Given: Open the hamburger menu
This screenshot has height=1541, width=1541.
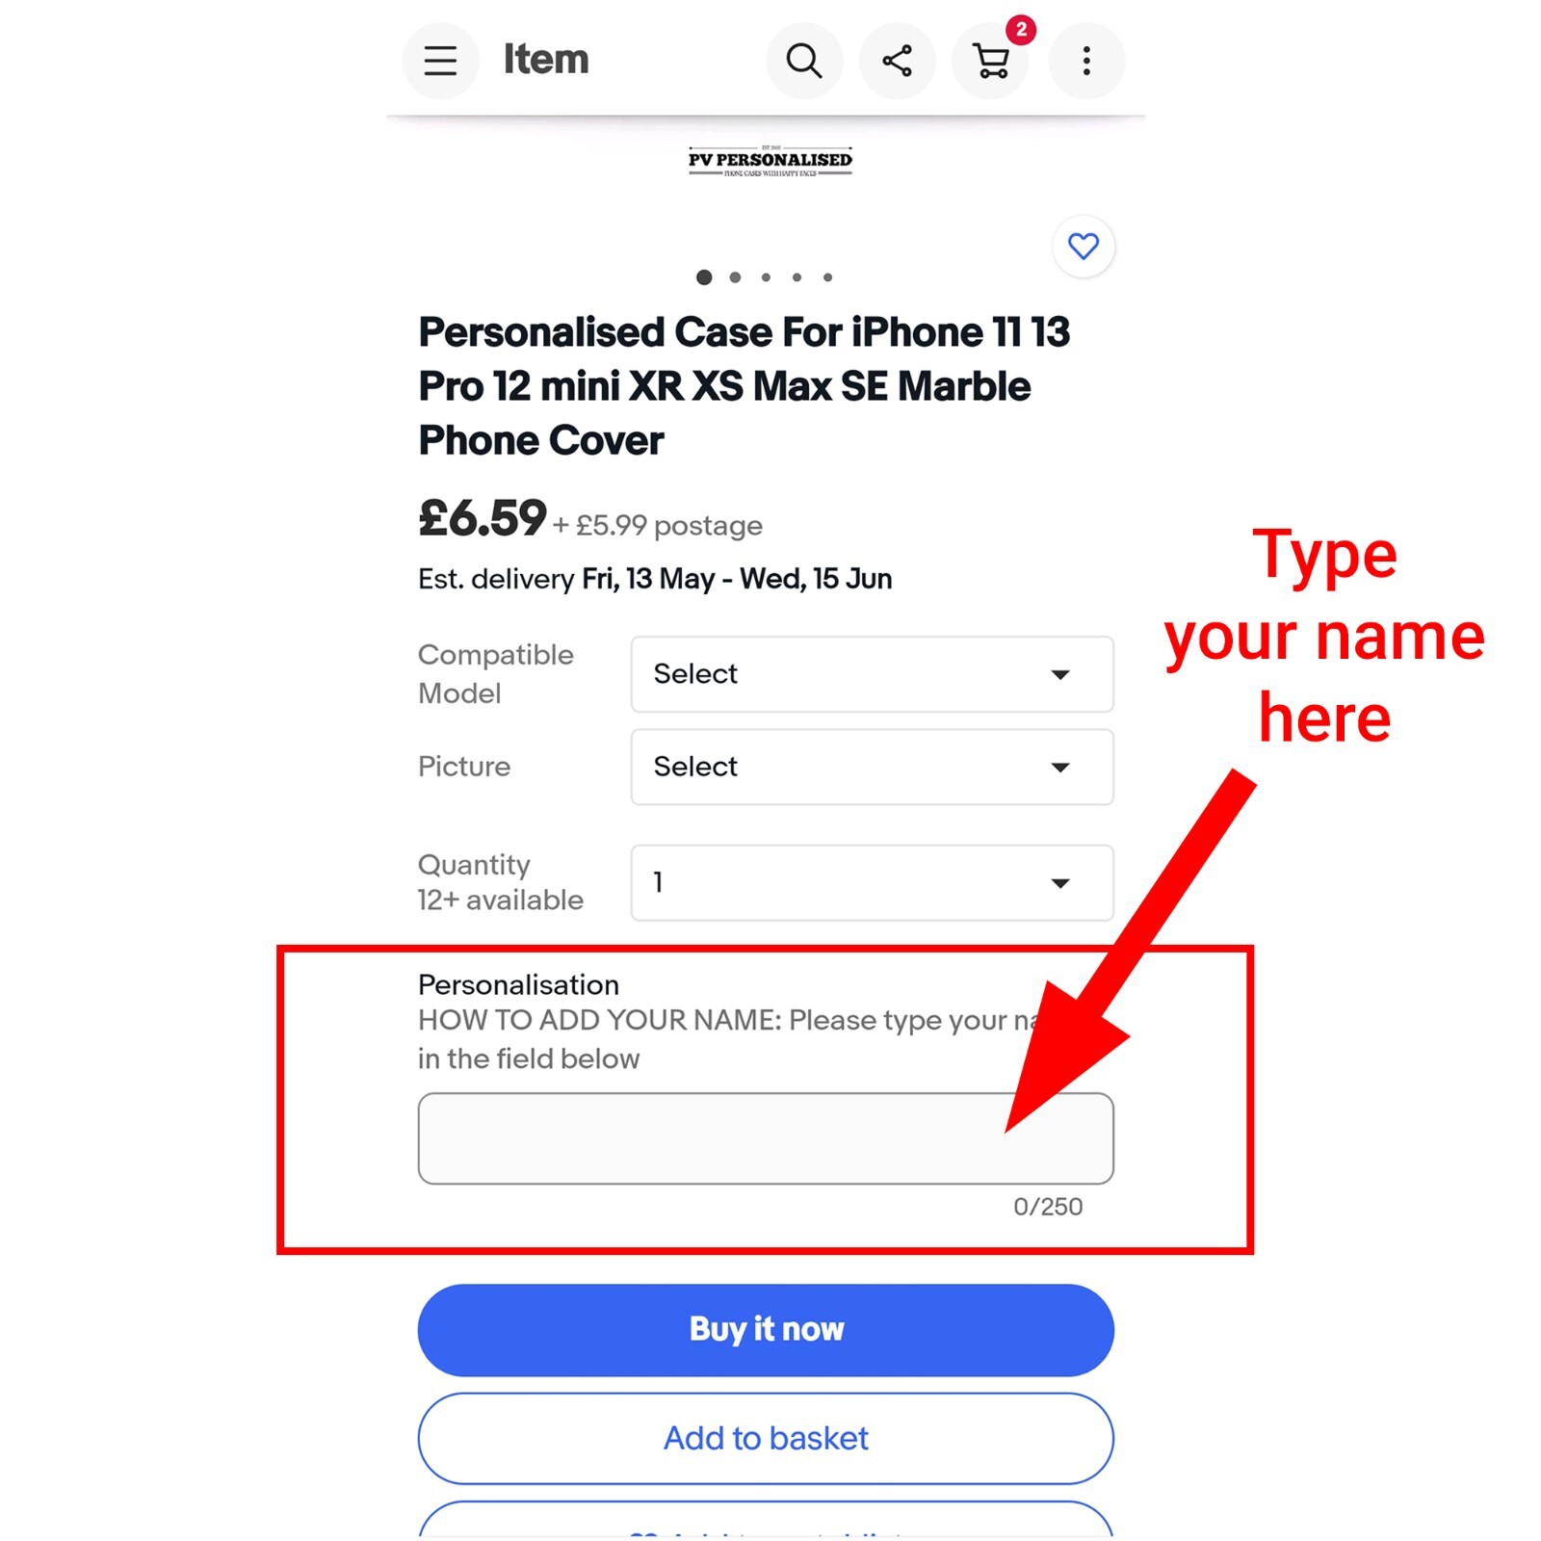Looking at the screenshot, I should tap(440, 61).
